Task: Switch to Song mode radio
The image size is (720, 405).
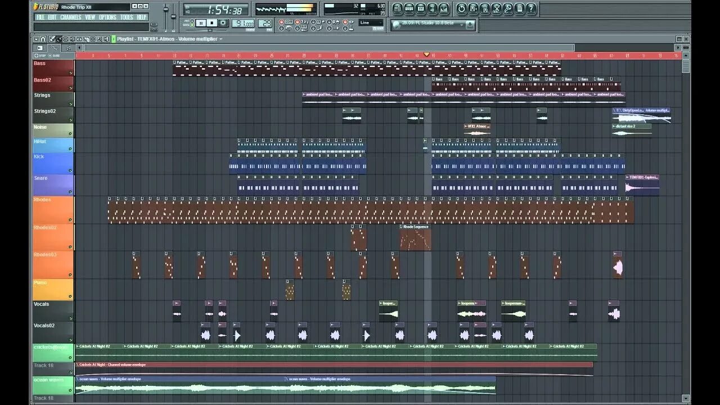Action: (192, 25)
